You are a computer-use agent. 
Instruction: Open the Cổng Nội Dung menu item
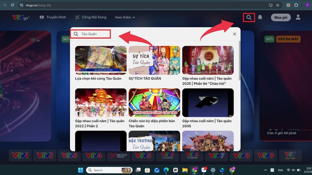point(90,17)
